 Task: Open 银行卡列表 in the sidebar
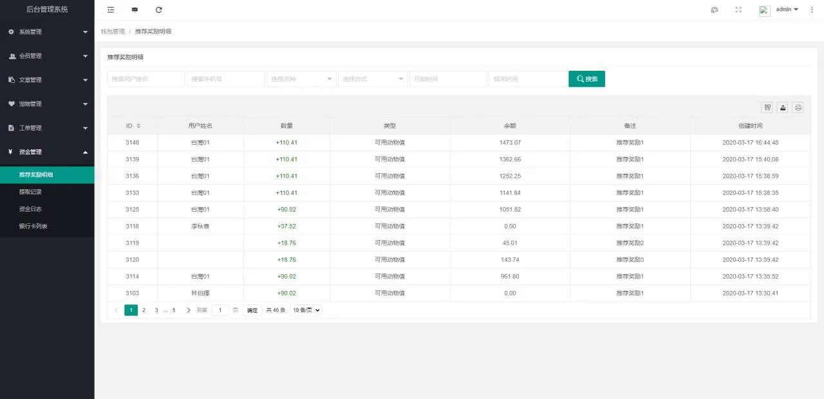[x=33, y=227]
